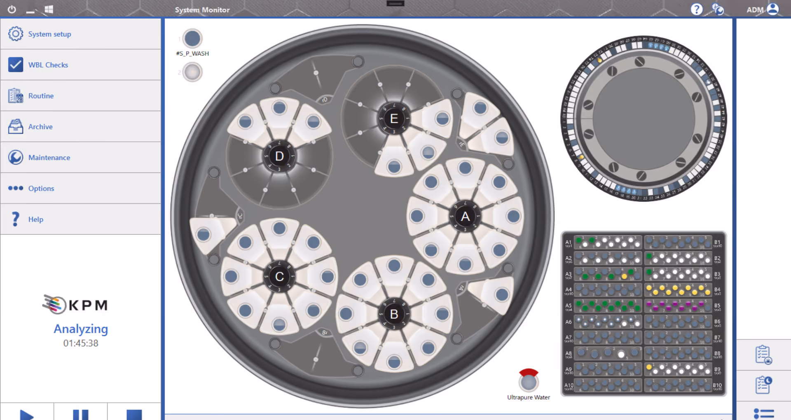Select sample rack A6
791x420 pixels.
(x=608, y=322)
